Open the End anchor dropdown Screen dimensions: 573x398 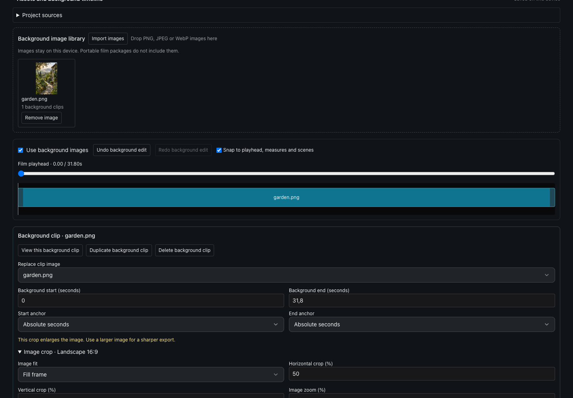pyautogui.click(x=422, y=324)
